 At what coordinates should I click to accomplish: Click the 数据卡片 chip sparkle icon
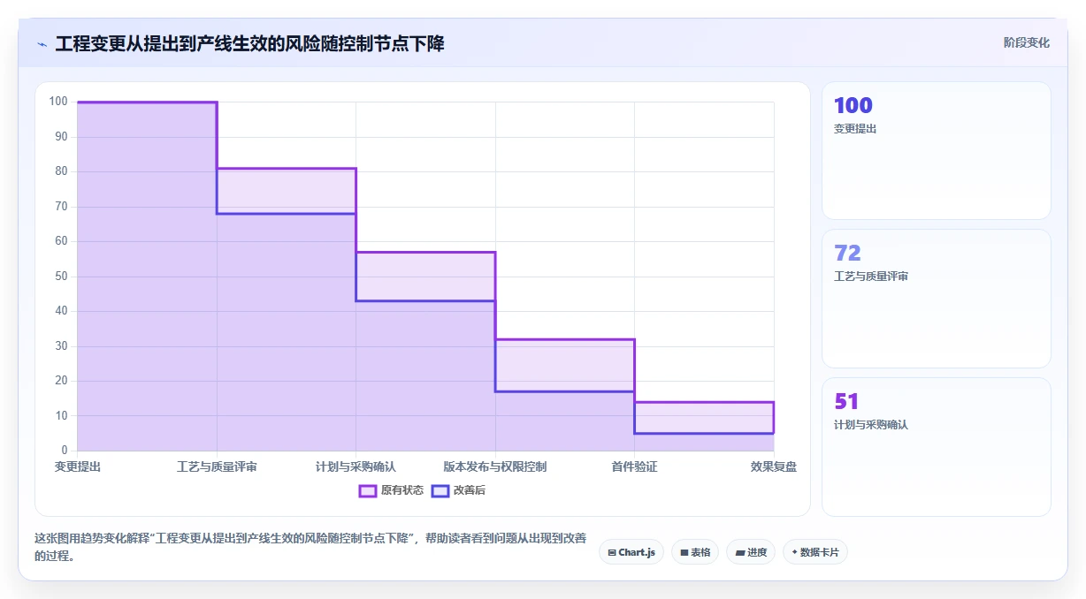click(x=795, y=552)
